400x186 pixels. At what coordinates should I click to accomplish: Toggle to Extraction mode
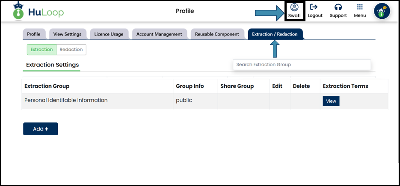coord(41,49)
